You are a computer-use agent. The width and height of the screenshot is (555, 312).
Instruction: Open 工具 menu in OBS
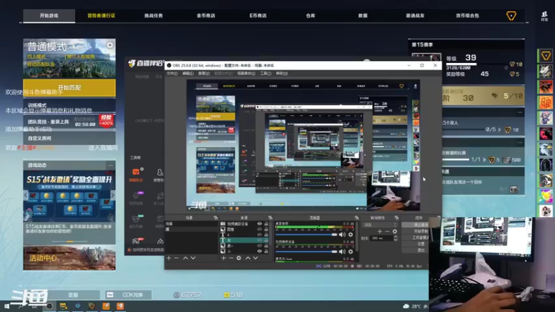pos(266,73)
